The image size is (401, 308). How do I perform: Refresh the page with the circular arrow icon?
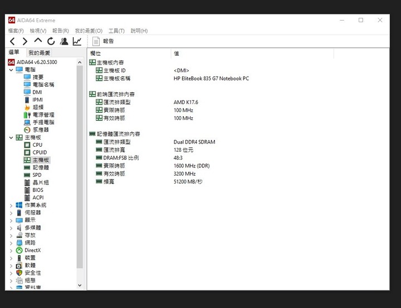pyautogui.click(x=51, y=41)
